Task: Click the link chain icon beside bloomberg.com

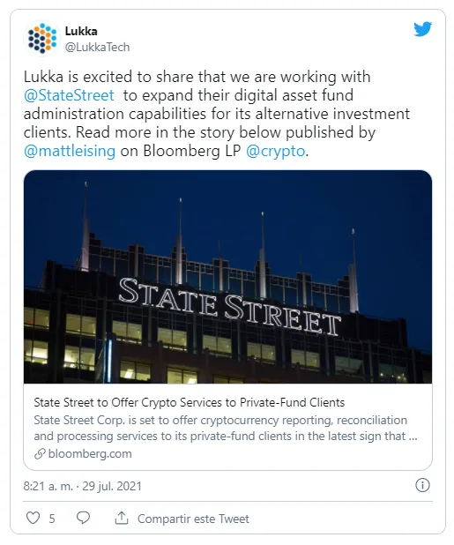Action: coord(40,453)
